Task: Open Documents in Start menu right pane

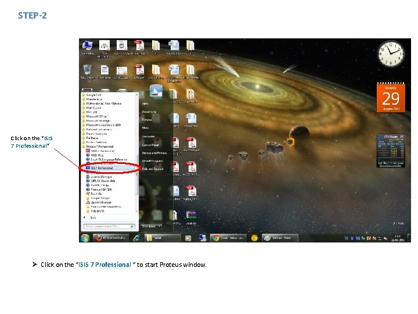Action: [149, 112]
